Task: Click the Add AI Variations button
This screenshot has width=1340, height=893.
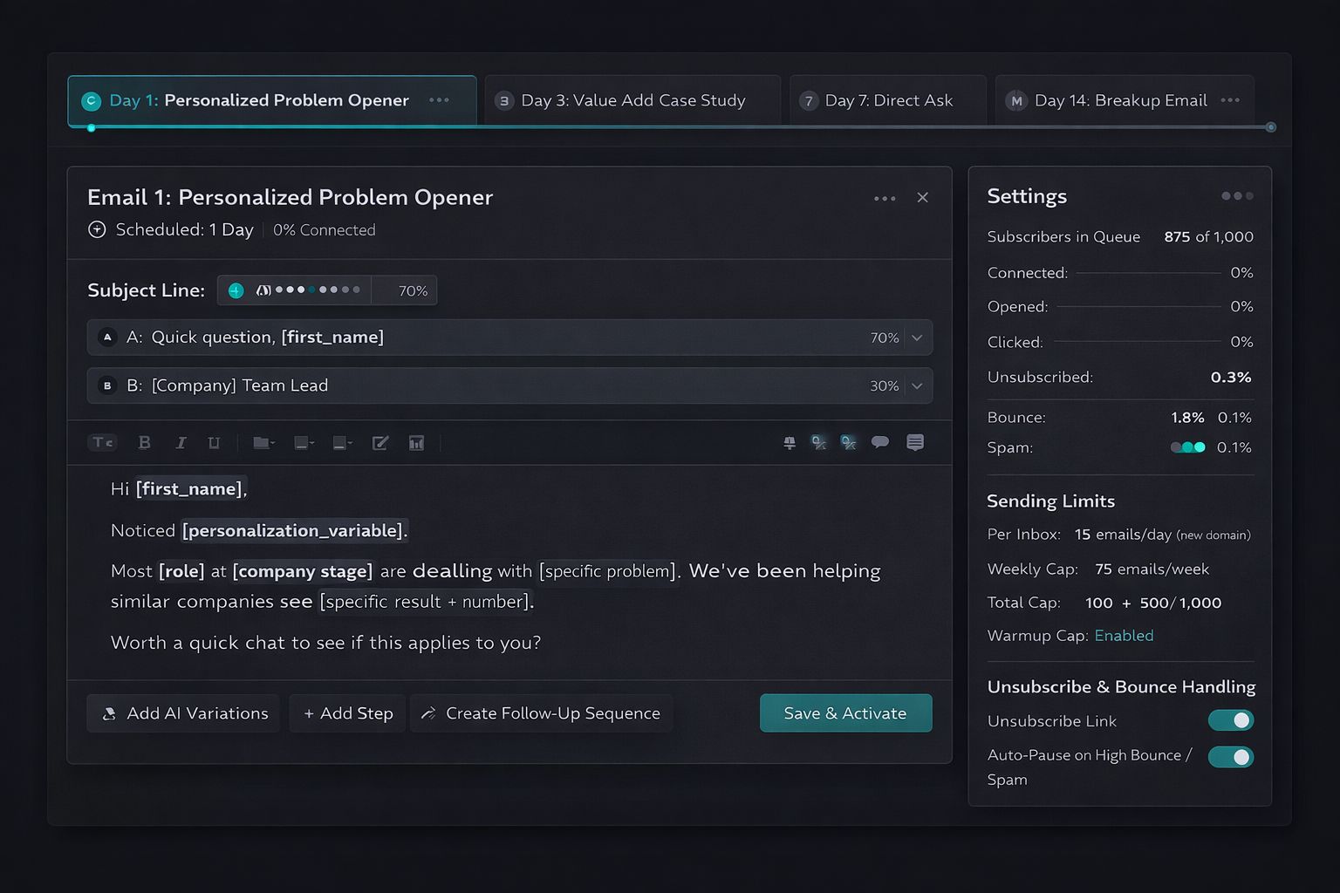Action: tap(183, 713)
